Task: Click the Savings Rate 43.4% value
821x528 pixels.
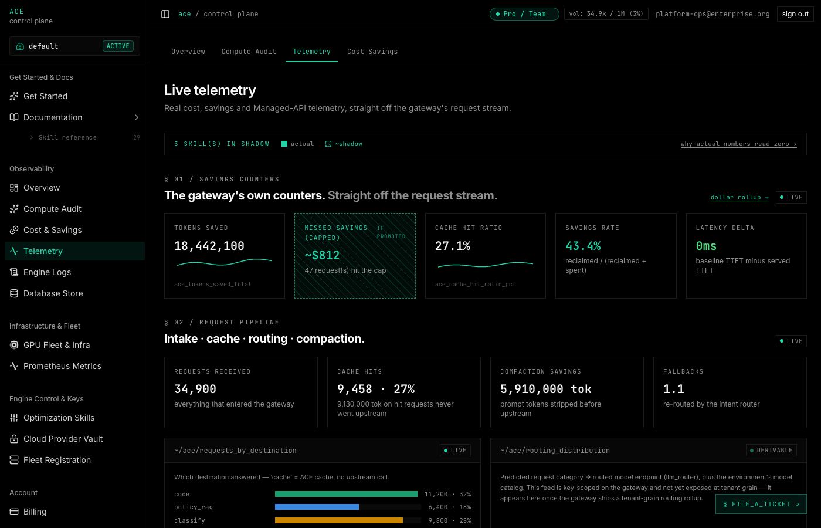Action: [583, 246]
